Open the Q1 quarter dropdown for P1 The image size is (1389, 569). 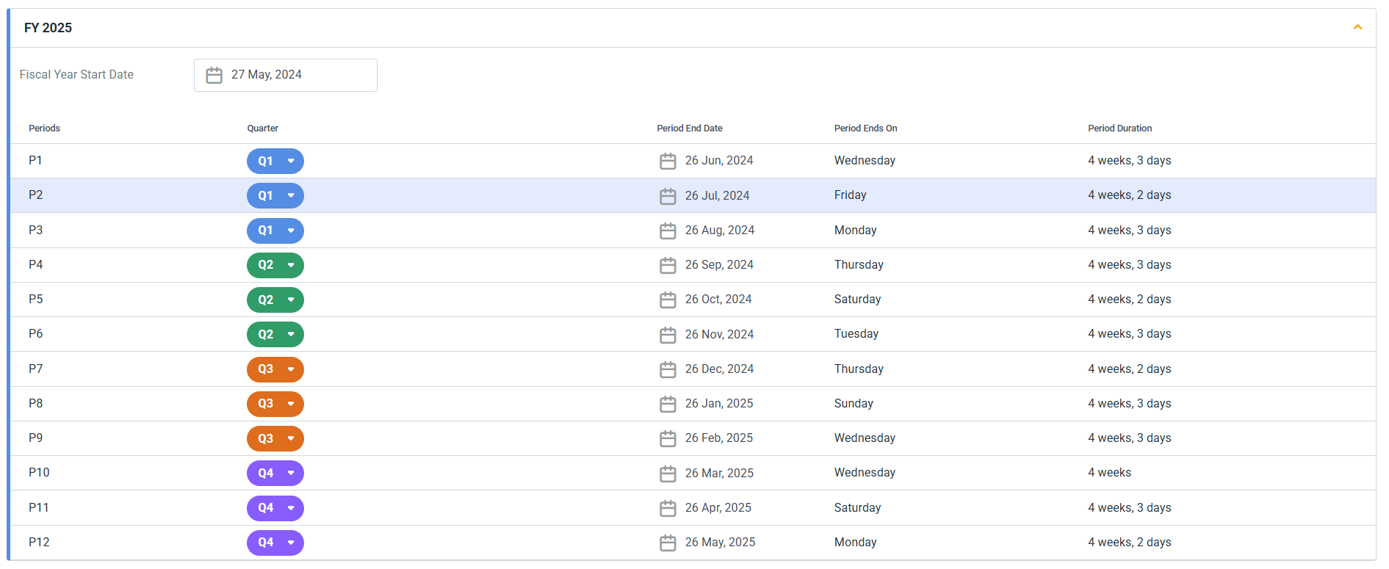pyautogui.click(x=275, y=161)
